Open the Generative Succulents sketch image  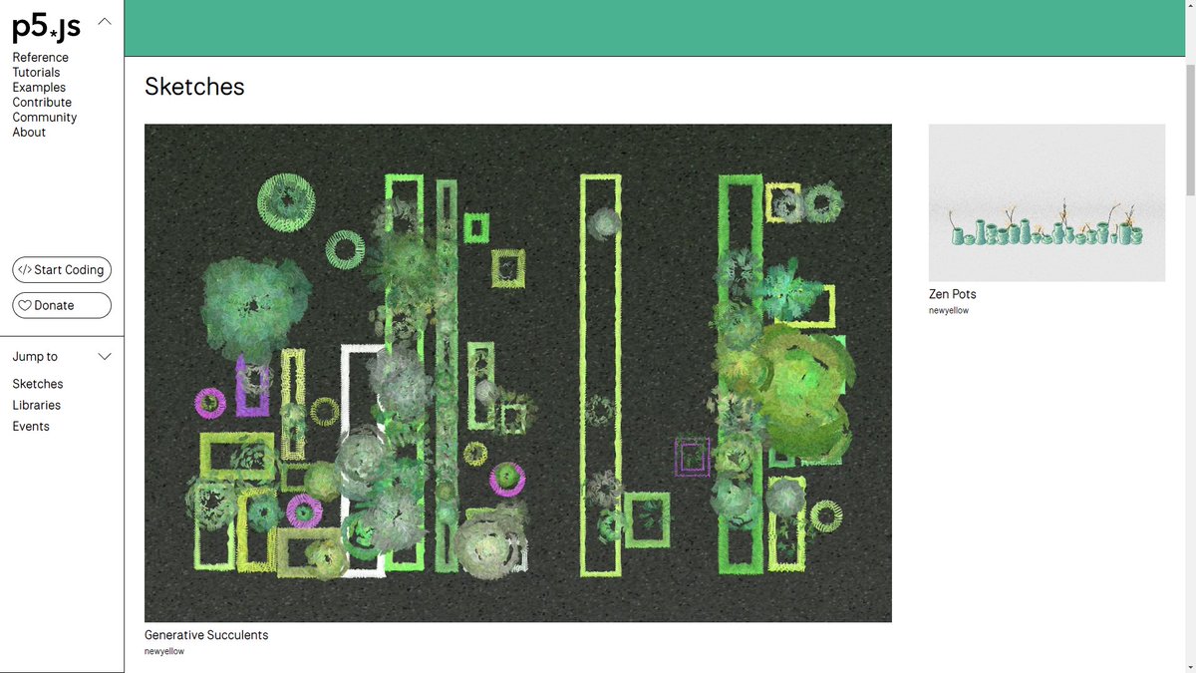tap(518, 373)
